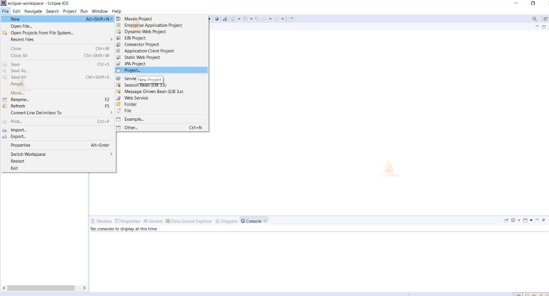Open the internal Web Browser toolbar icon
The height and width of the screenshot is (296, 549).
click(x=217, y=19)
